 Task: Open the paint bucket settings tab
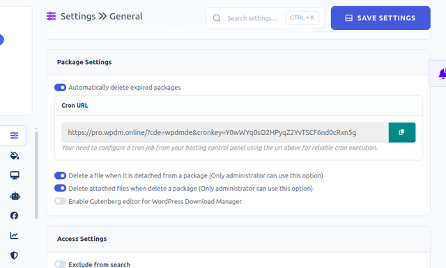click(15, 155)
